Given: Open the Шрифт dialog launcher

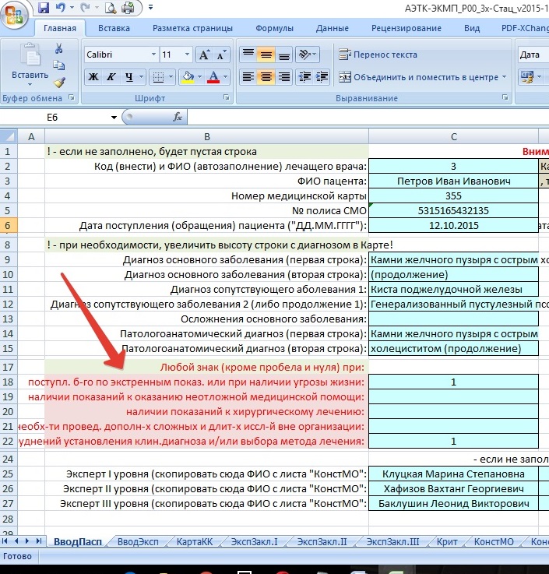Looking at the screenshot, I should (227, 97).
